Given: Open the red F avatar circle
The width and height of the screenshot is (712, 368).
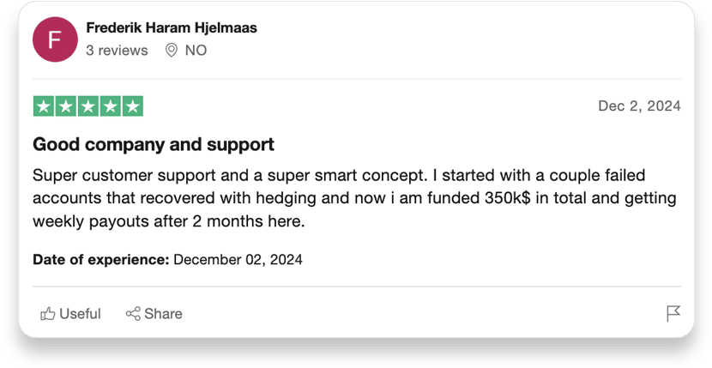Looking at the screenshot, I should pos(55,39).
